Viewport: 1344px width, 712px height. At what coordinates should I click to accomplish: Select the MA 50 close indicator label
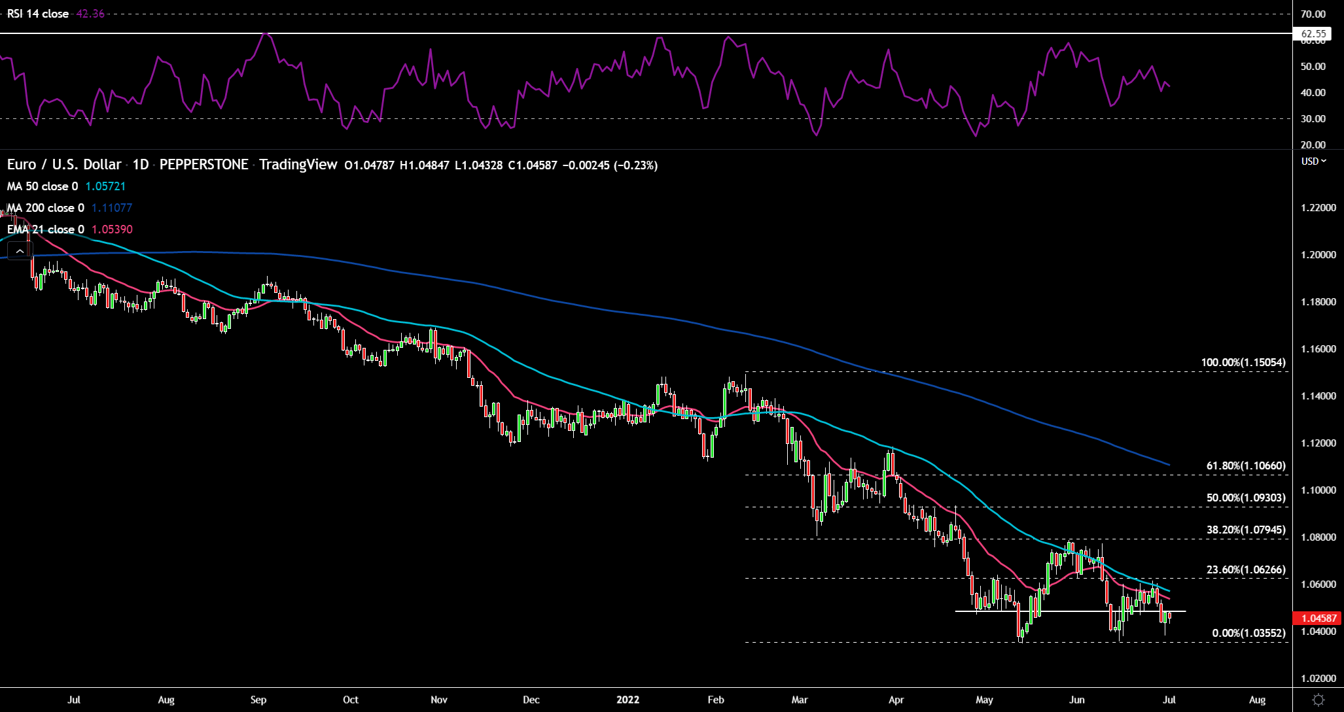coord(43,186)
